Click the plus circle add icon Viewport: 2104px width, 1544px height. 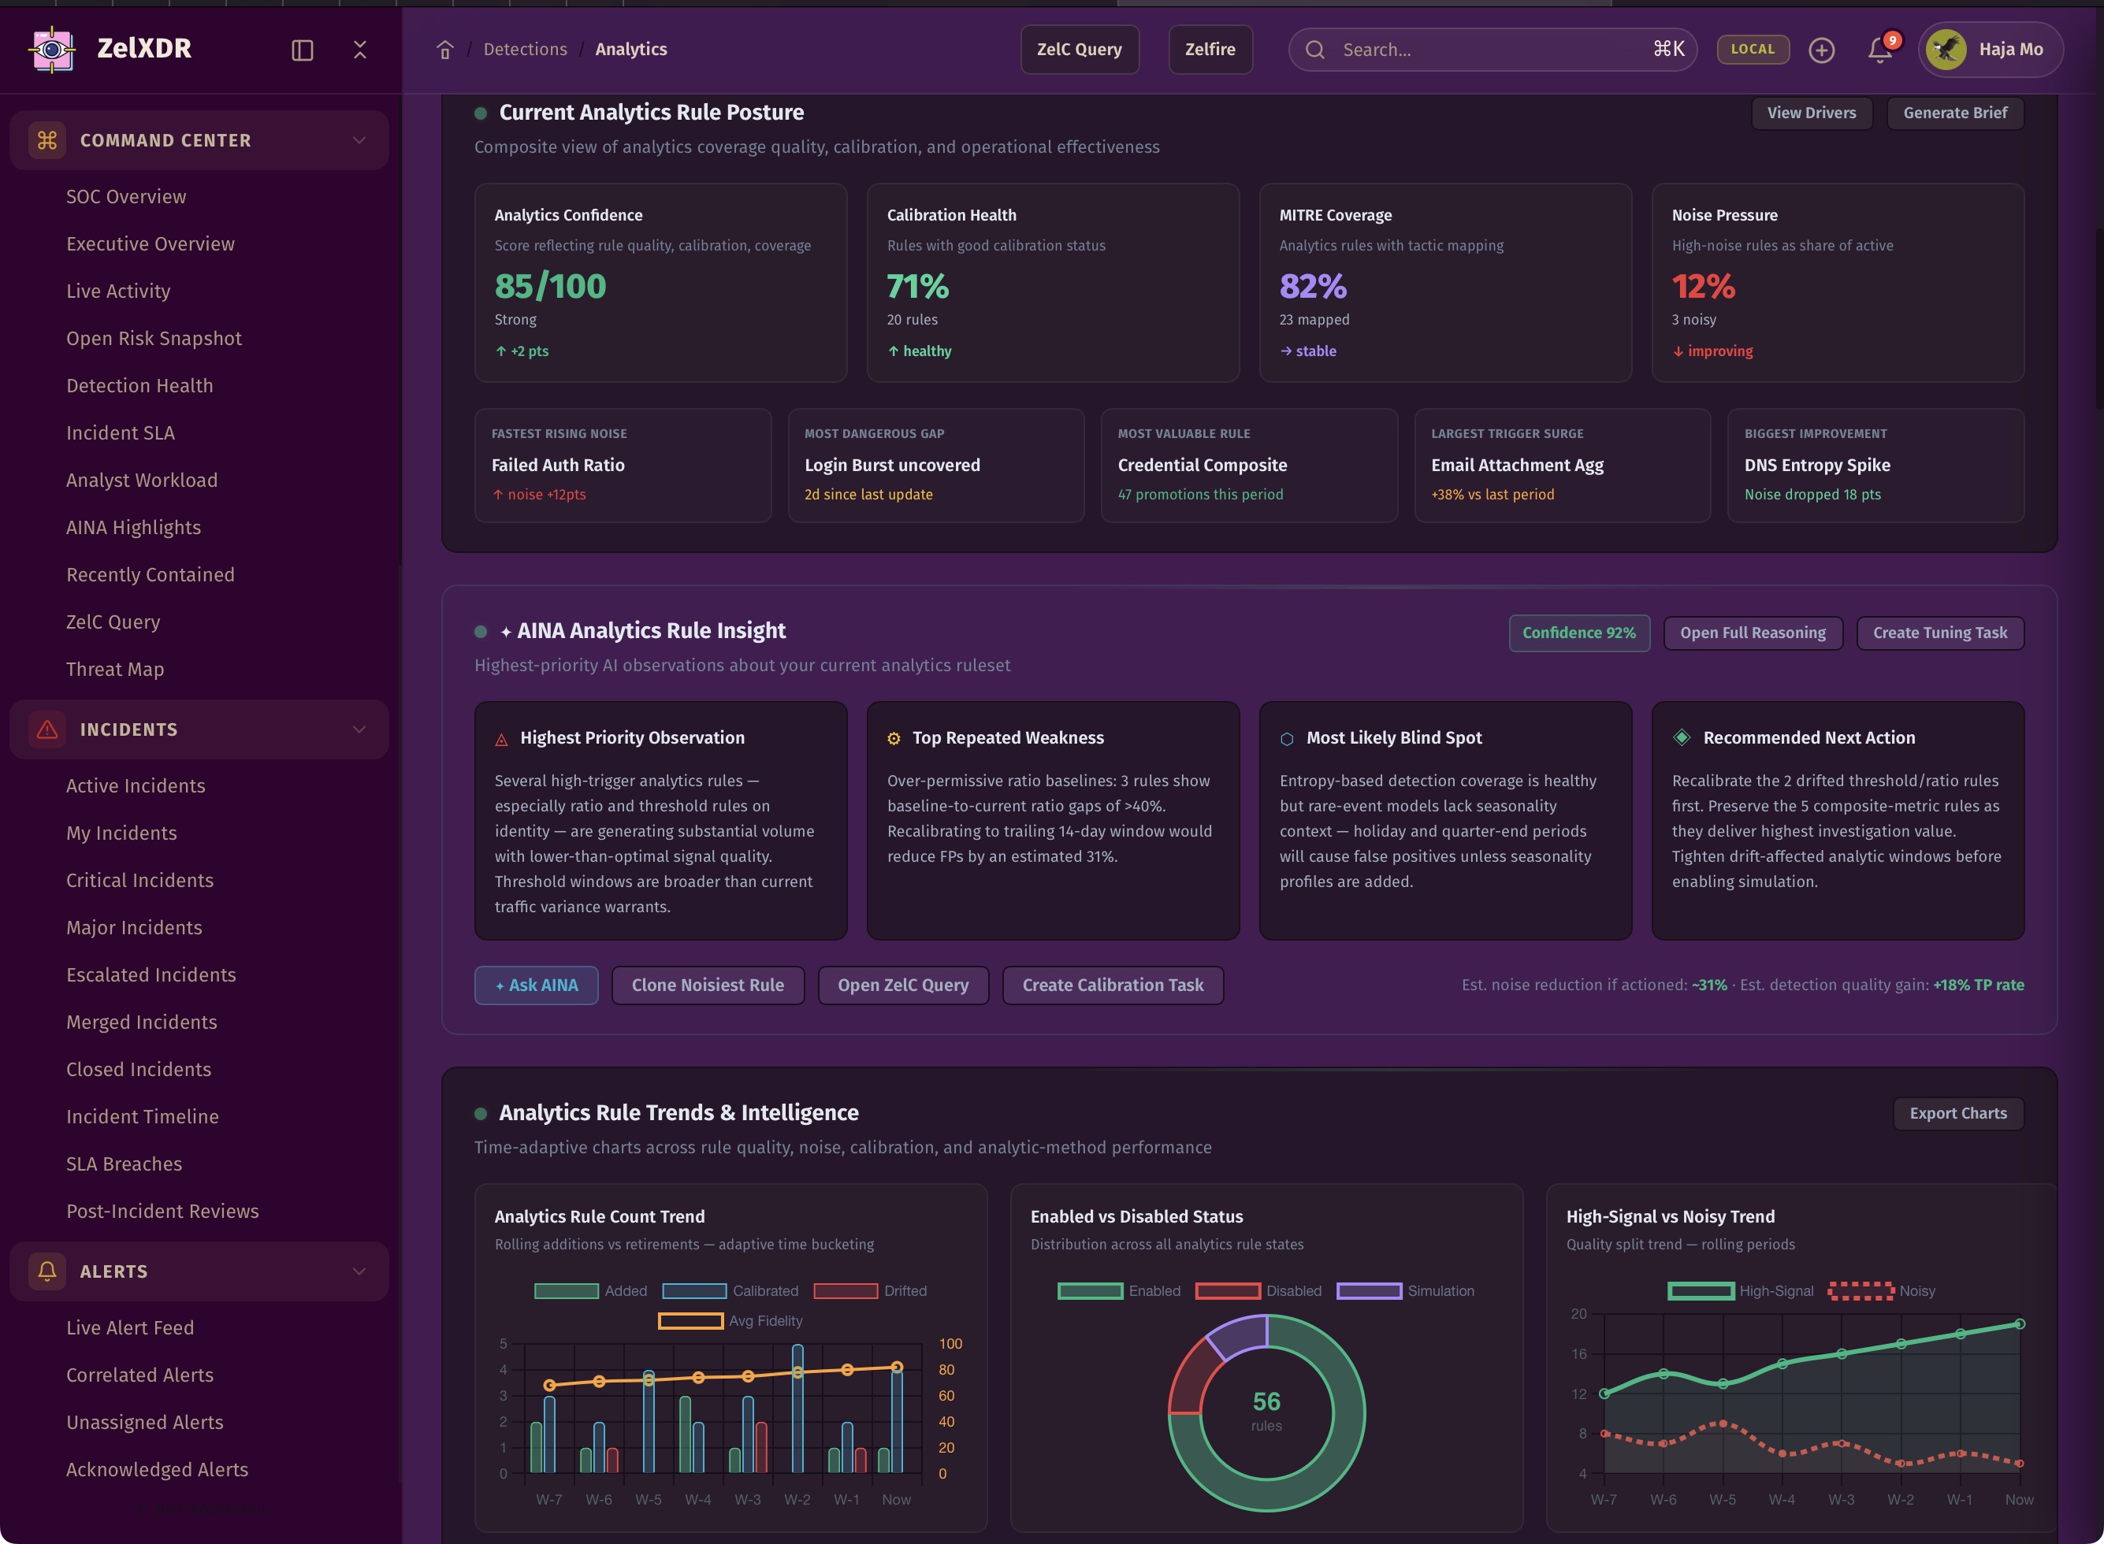[x=1821, y=50]
